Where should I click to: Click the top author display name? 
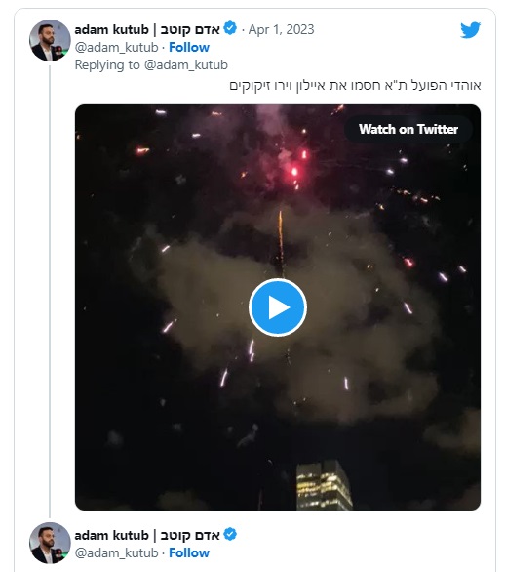[x=147, y=29]
